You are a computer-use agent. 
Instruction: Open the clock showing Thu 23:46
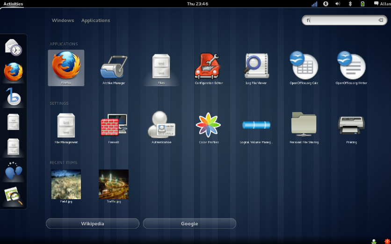coord(197,4)
